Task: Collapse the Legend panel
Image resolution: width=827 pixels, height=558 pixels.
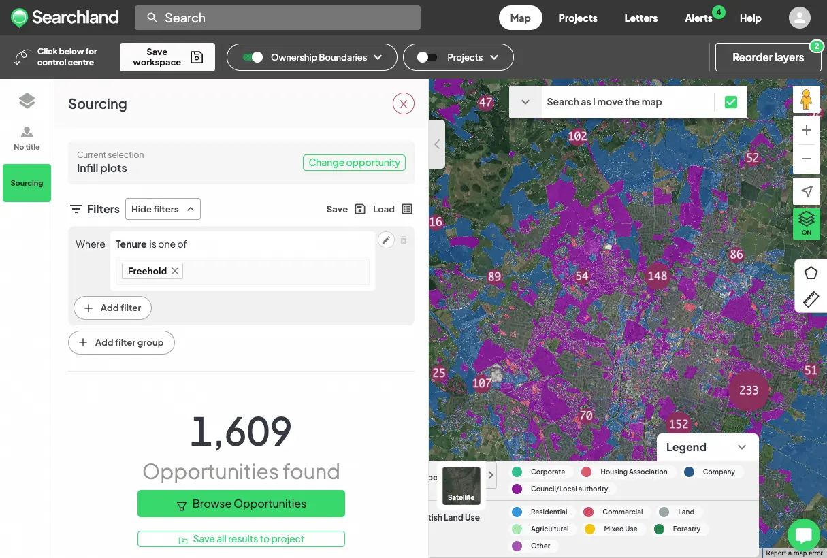Action: (743, 447)
